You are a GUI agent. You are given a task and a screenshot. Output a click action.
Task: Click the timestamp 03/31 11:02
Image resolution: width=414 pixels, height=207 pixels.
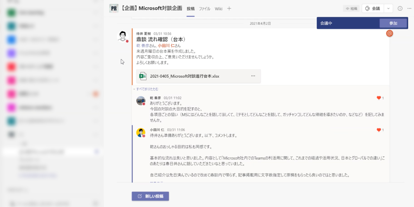[x=172, y=98]
